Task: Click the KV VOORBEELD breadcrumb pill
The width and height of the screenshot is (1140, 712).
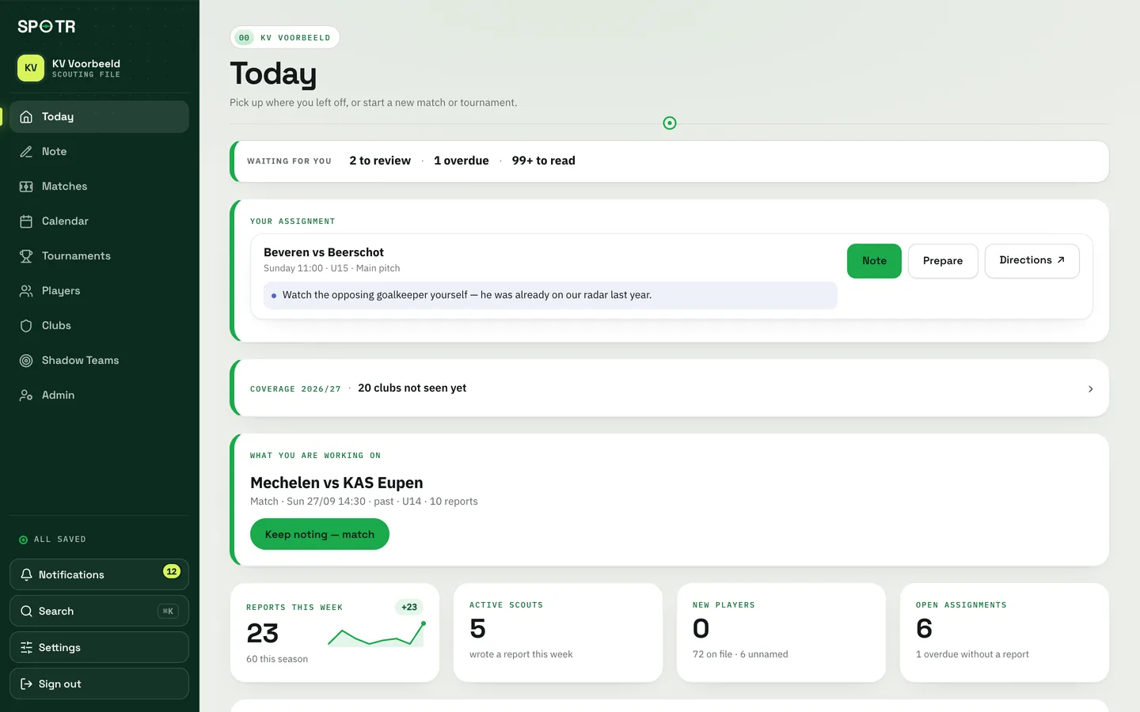Action: [x=285, y=37]
